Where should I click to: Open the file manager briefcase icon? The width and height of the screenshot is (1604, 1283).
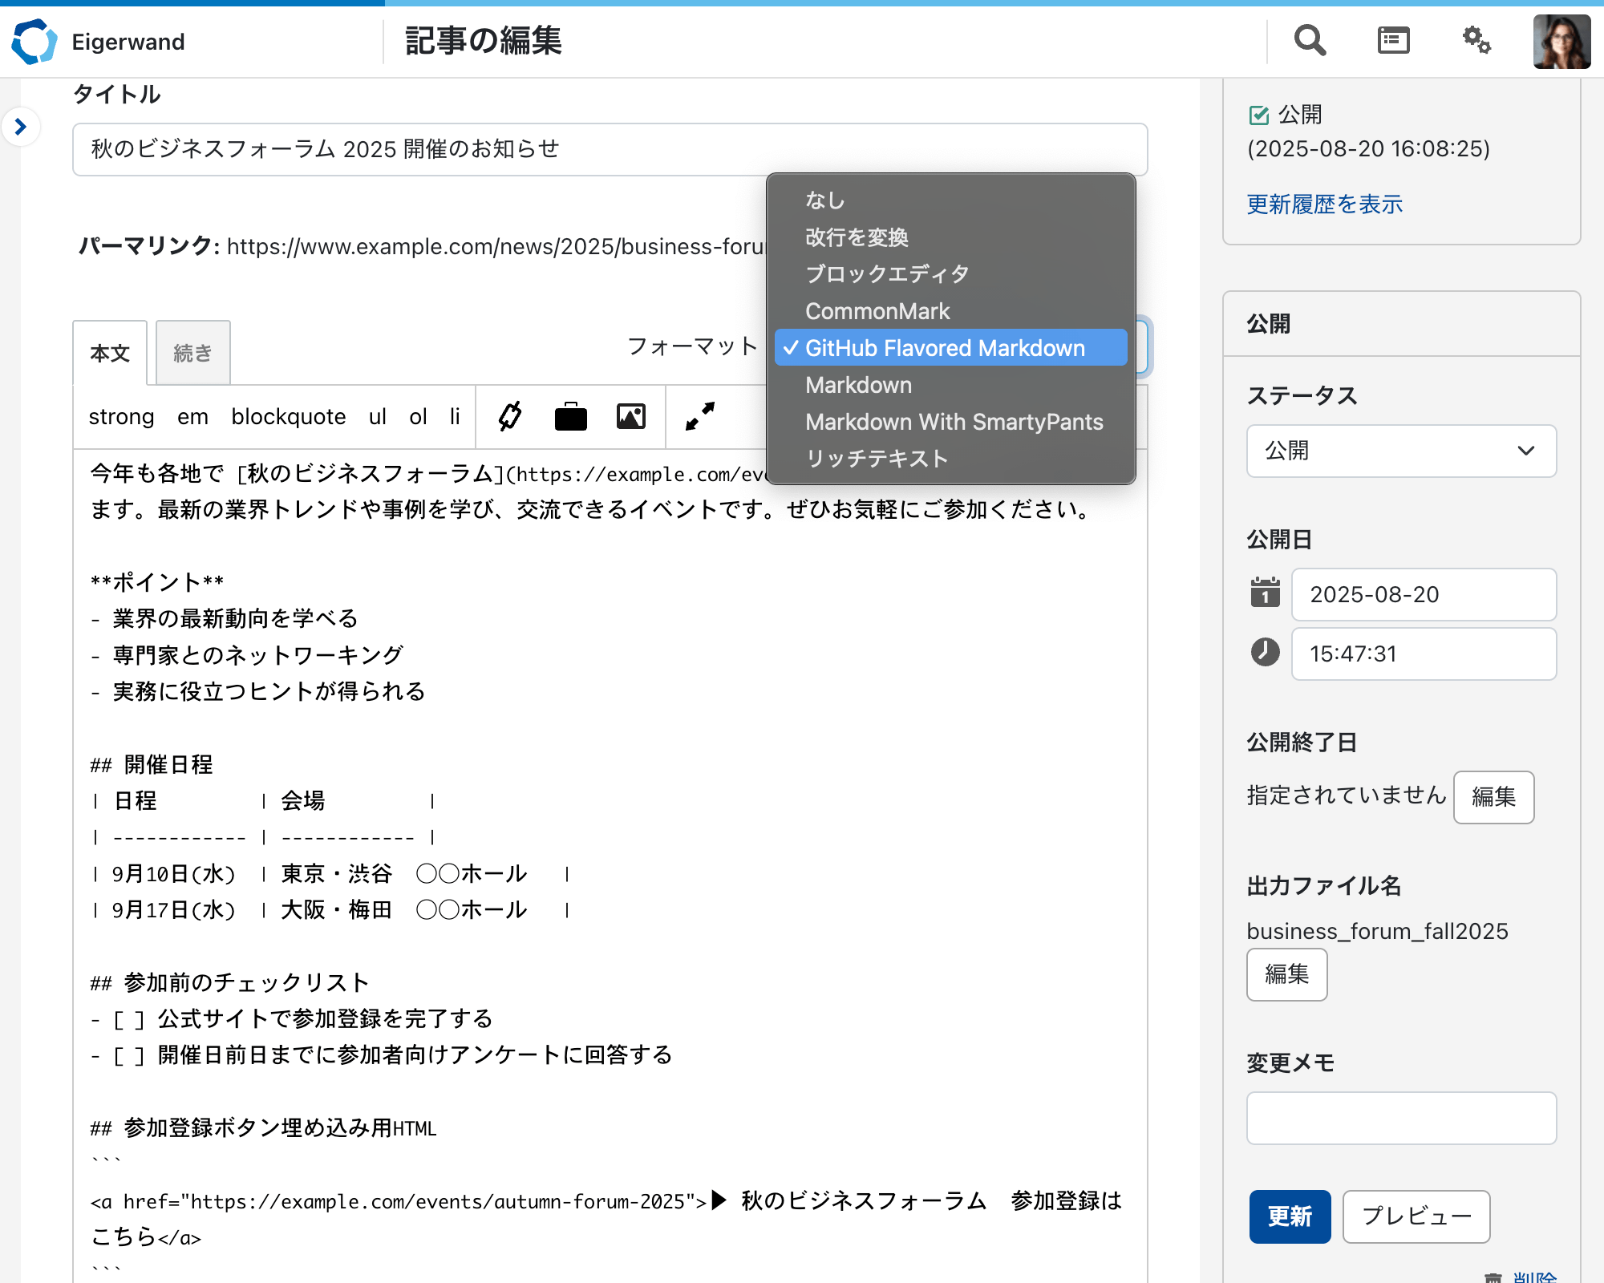click(570, 416)
